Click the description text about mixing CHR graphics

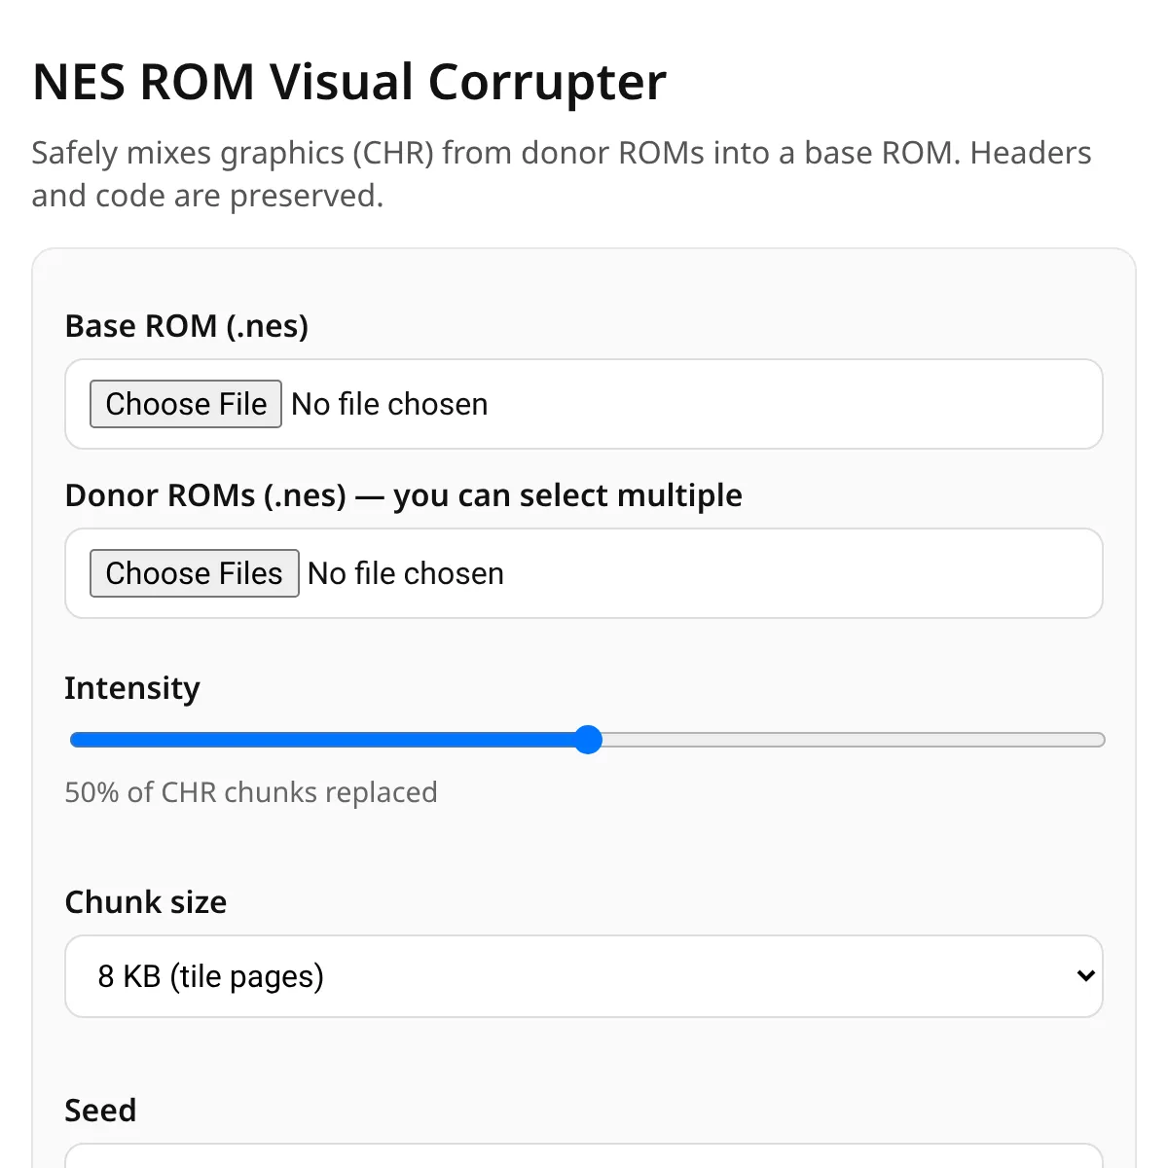[x=561, y=173]
